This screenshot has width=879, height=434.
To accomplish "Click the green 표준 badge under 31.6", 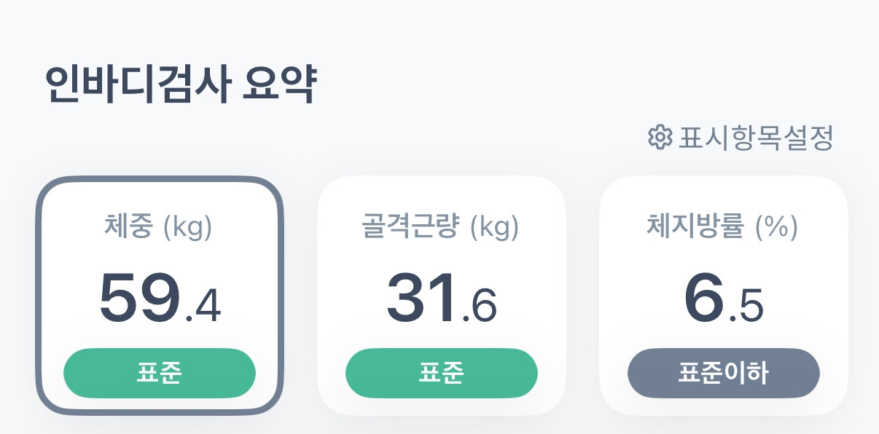I will [x=441, y=373].
